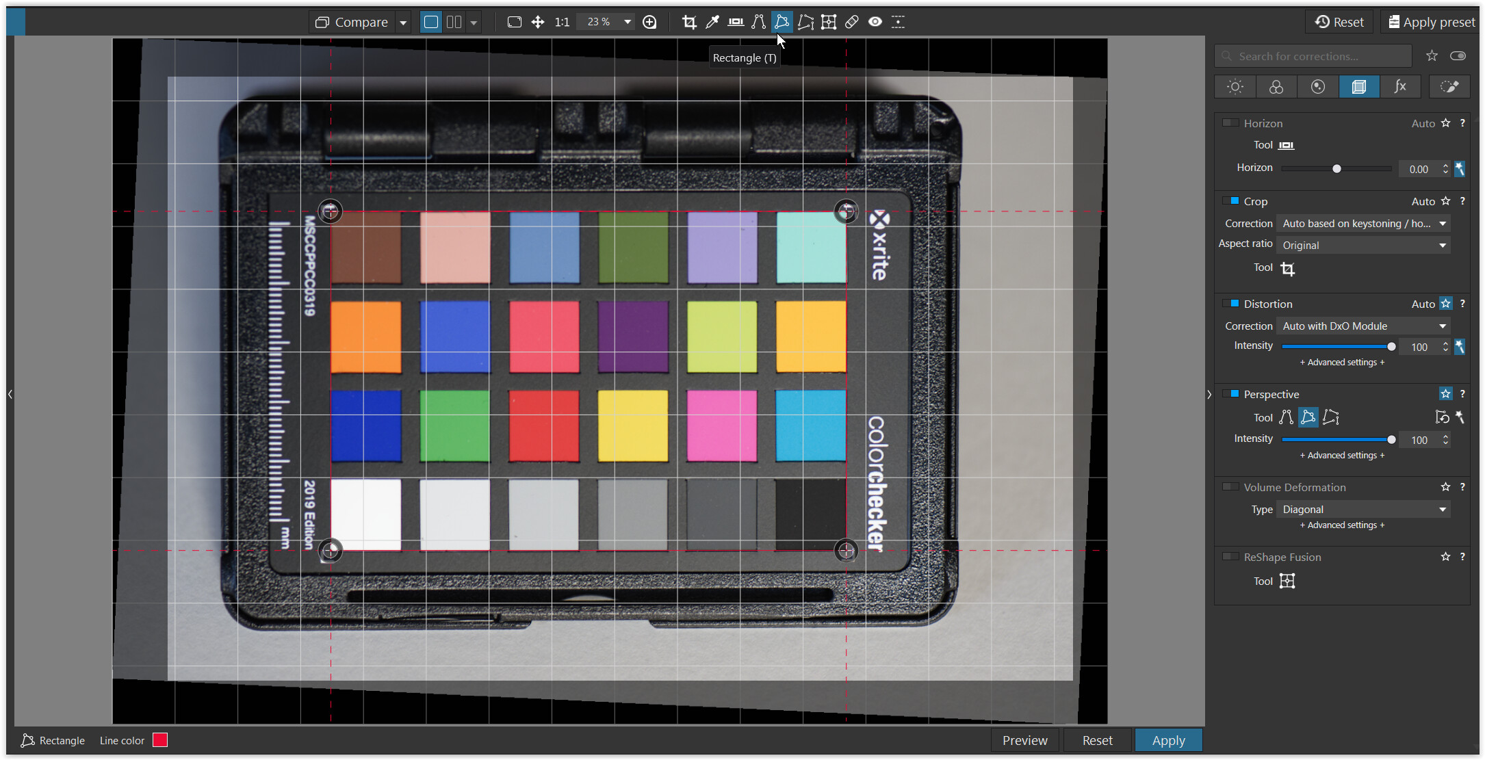Toggle the Horizon correction switch
1485x760 pixels.
(1230, 123)
